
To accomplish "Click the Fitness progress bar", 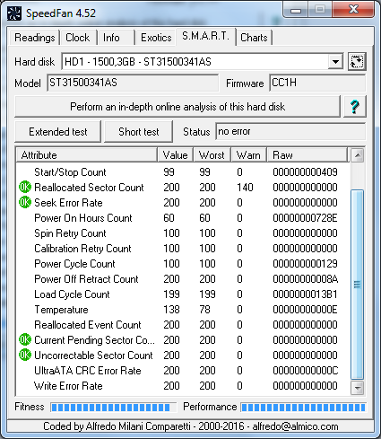I will pos(113,407).
